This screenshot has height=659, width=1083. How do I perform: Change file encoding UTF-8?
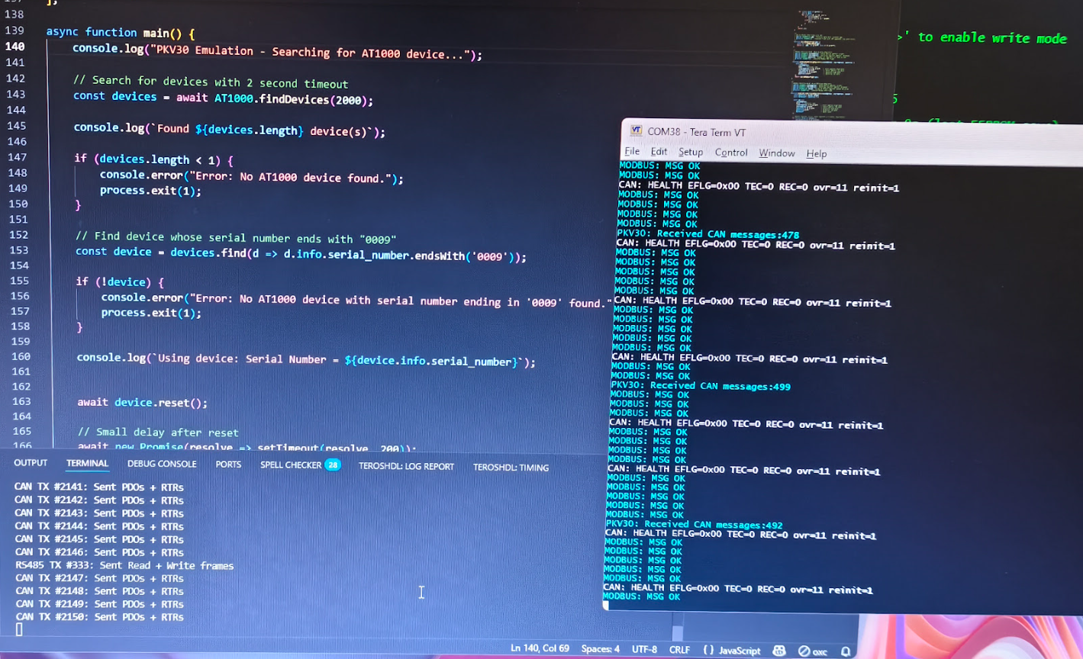[644, 649]
